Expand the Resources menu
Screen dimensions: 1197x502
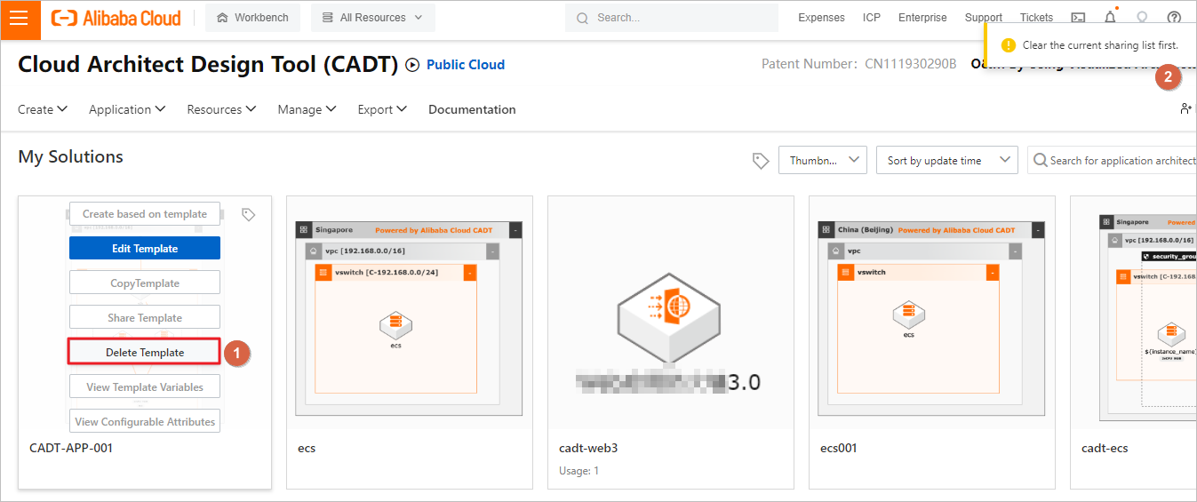[x=221, y=109]
